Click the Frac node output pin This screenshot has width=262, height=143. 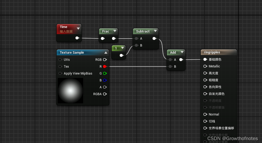coord(114,39)
